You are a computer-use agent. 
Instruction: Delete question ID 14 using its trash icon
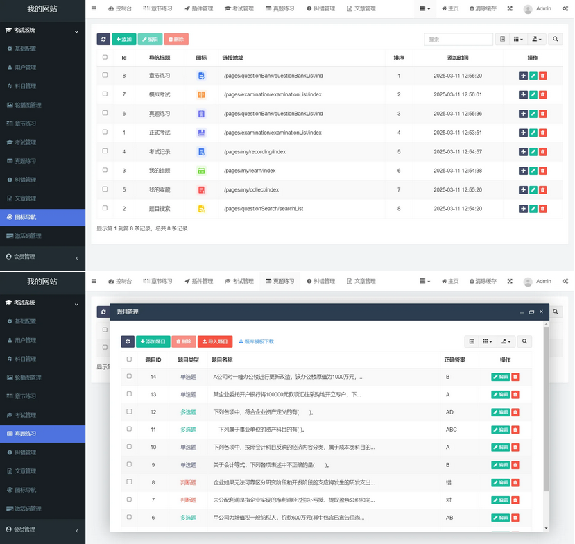click(515, 377)
